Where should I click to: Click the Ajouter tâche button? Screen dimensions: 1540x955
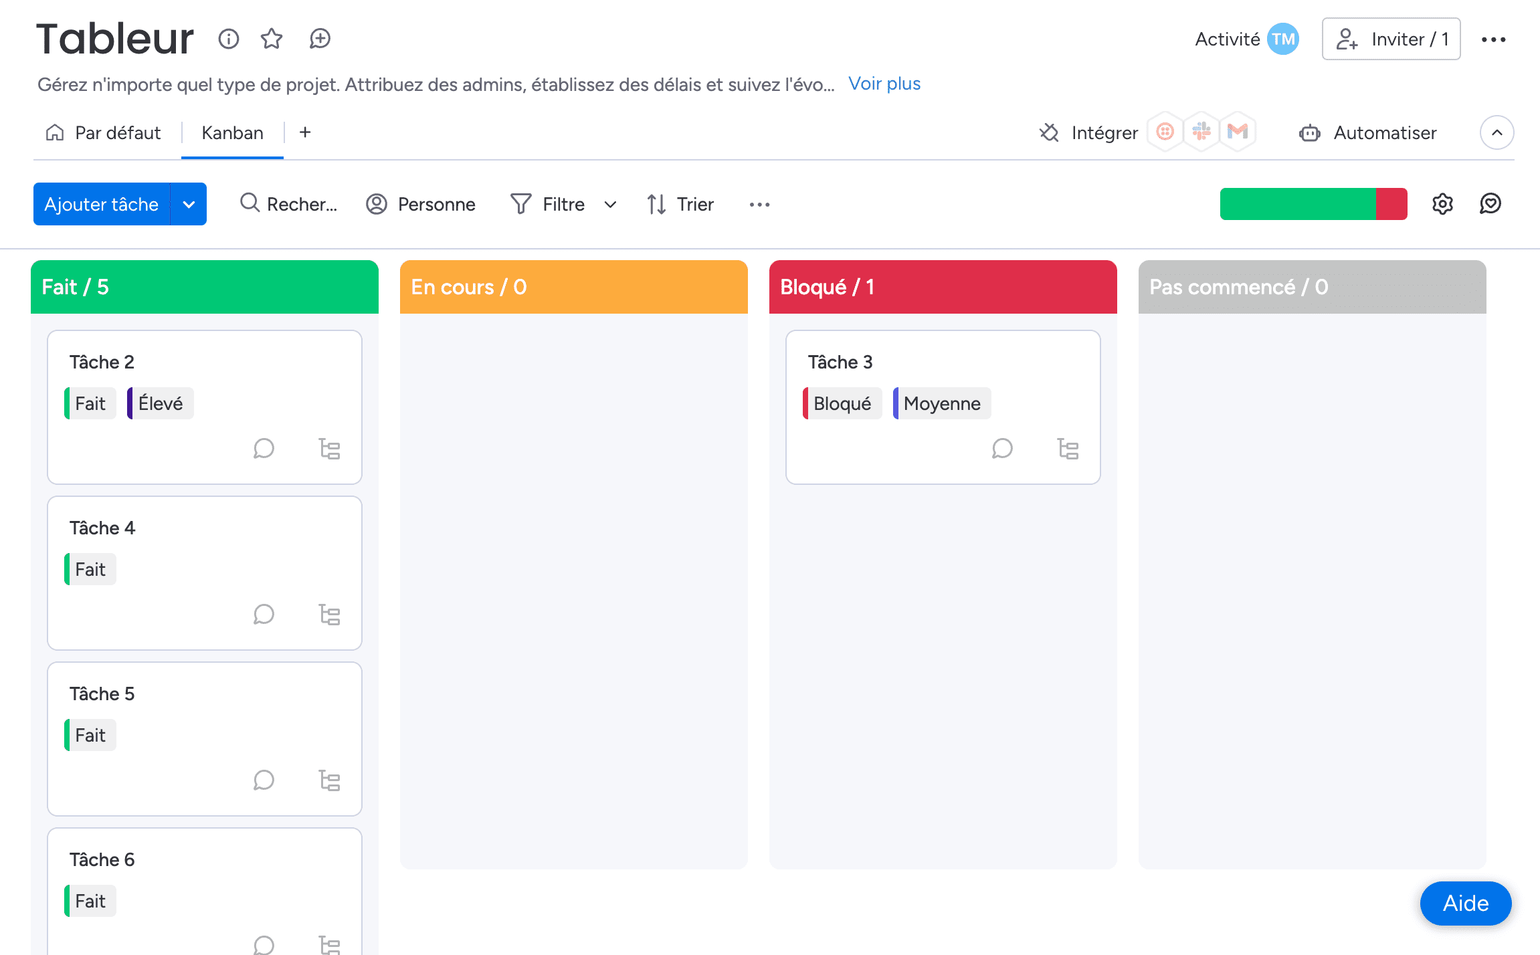[x=102, y=204]
